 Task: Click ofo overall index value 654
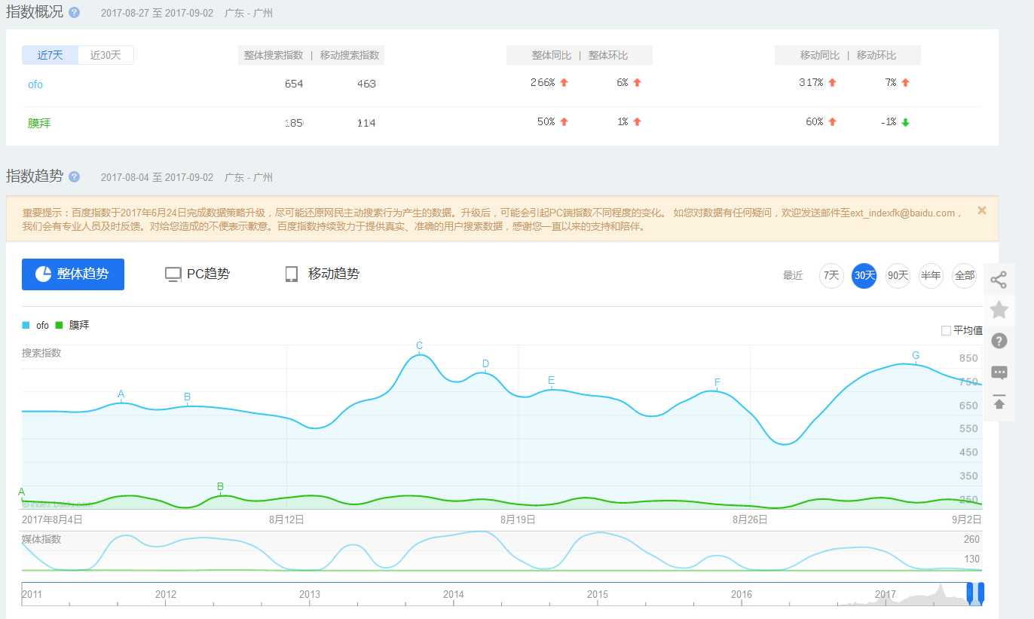coord(294,84)
